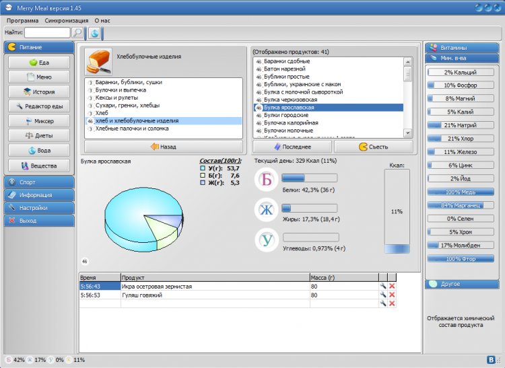Click product list scroll down arrow
505x368 pixels.
point(408,133)
